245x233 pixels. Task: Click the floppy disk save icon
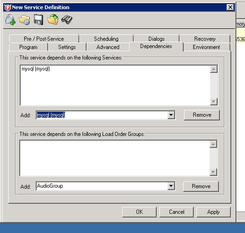point(38,20)
